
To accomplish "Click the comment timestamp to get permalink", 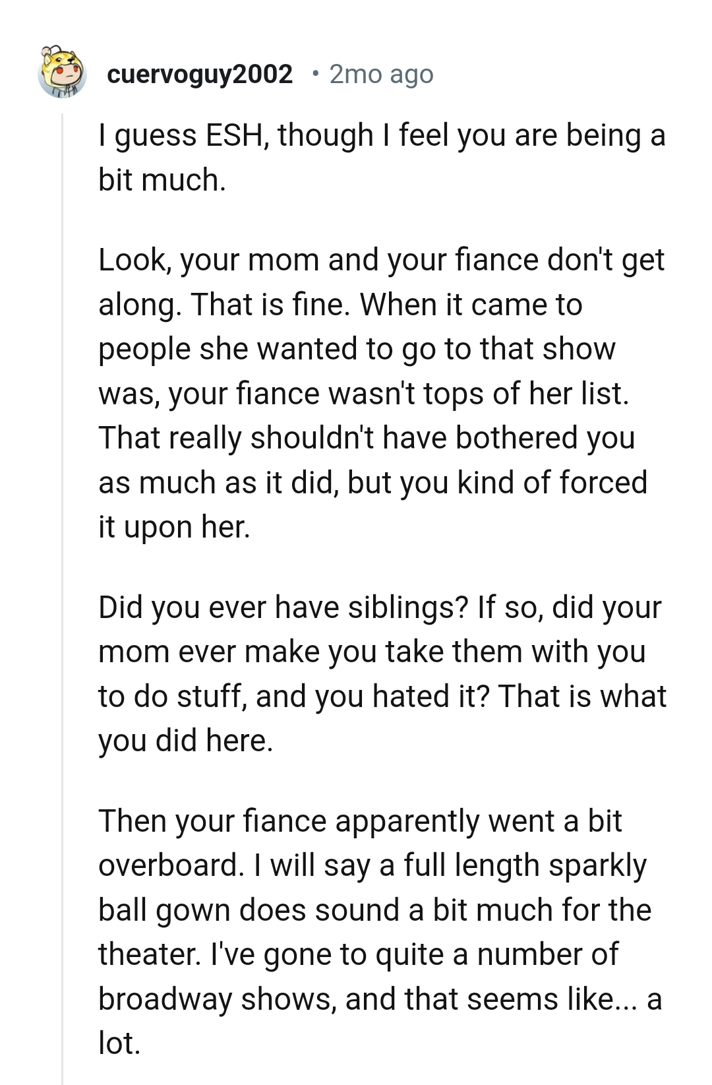I will (381, 74).
